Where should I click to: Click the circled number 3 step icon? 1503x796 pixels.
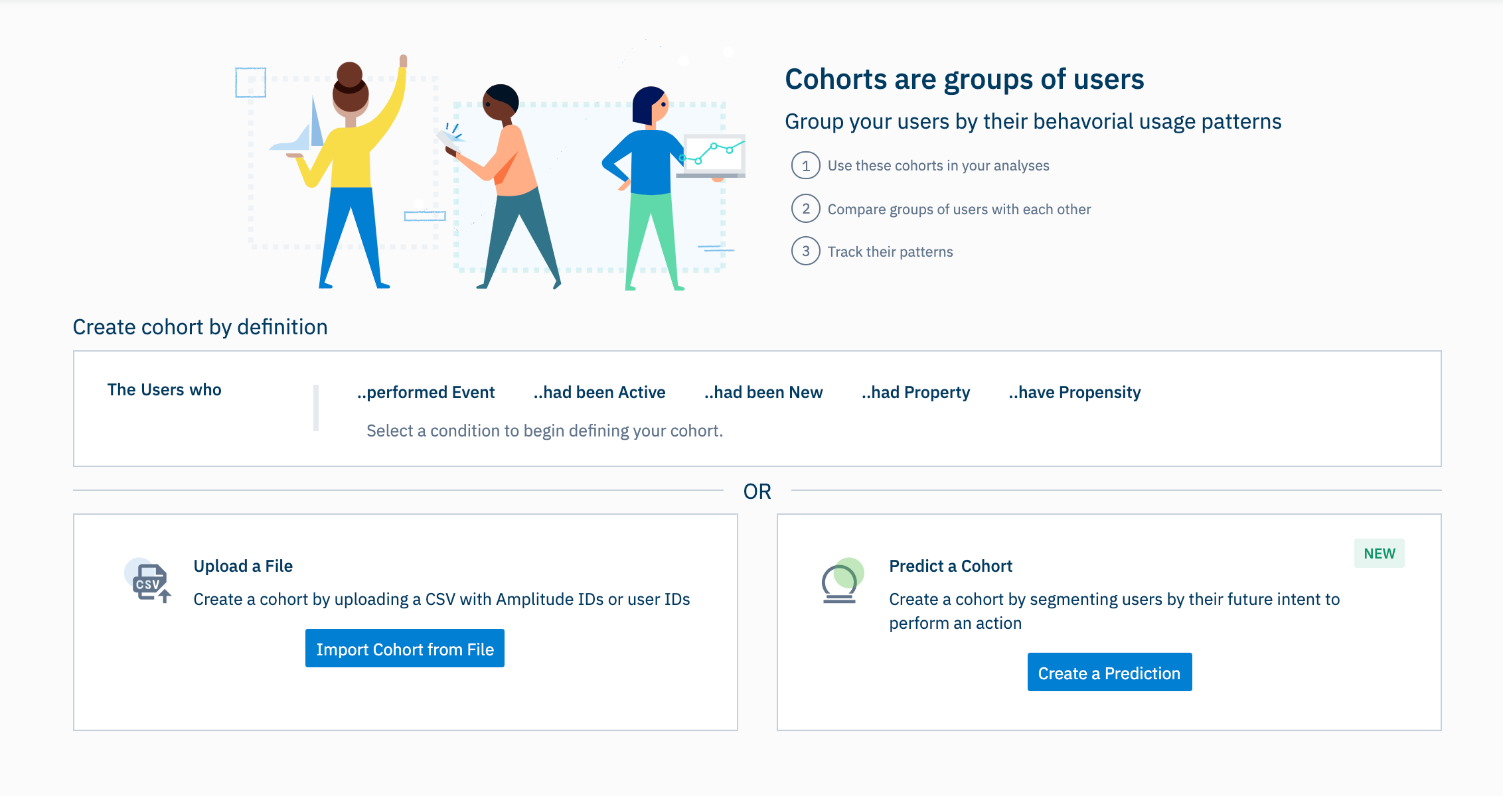point(805,251)
